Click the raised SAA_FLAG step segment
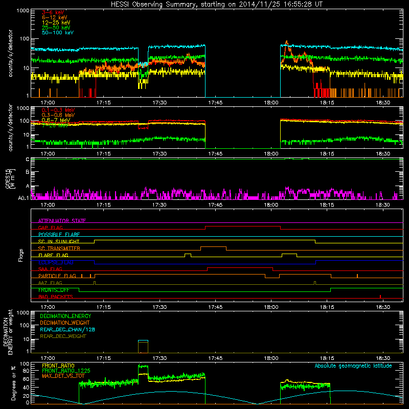The height and width of the screenshot is (409, 409). (240, 267)
